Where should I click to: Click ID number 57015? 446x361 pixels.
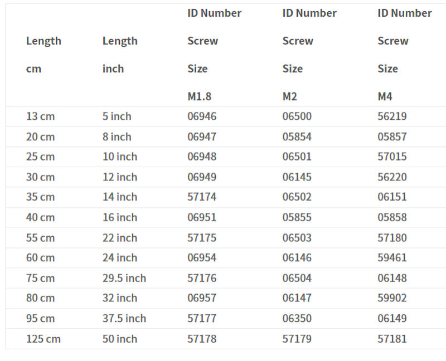click(392, 157)
